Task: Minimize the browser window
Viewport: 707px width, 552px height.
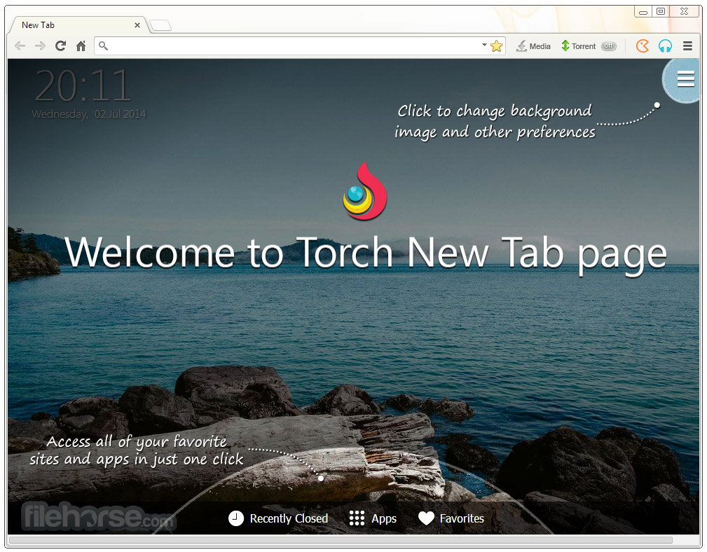Action: (x=643, y=12)
